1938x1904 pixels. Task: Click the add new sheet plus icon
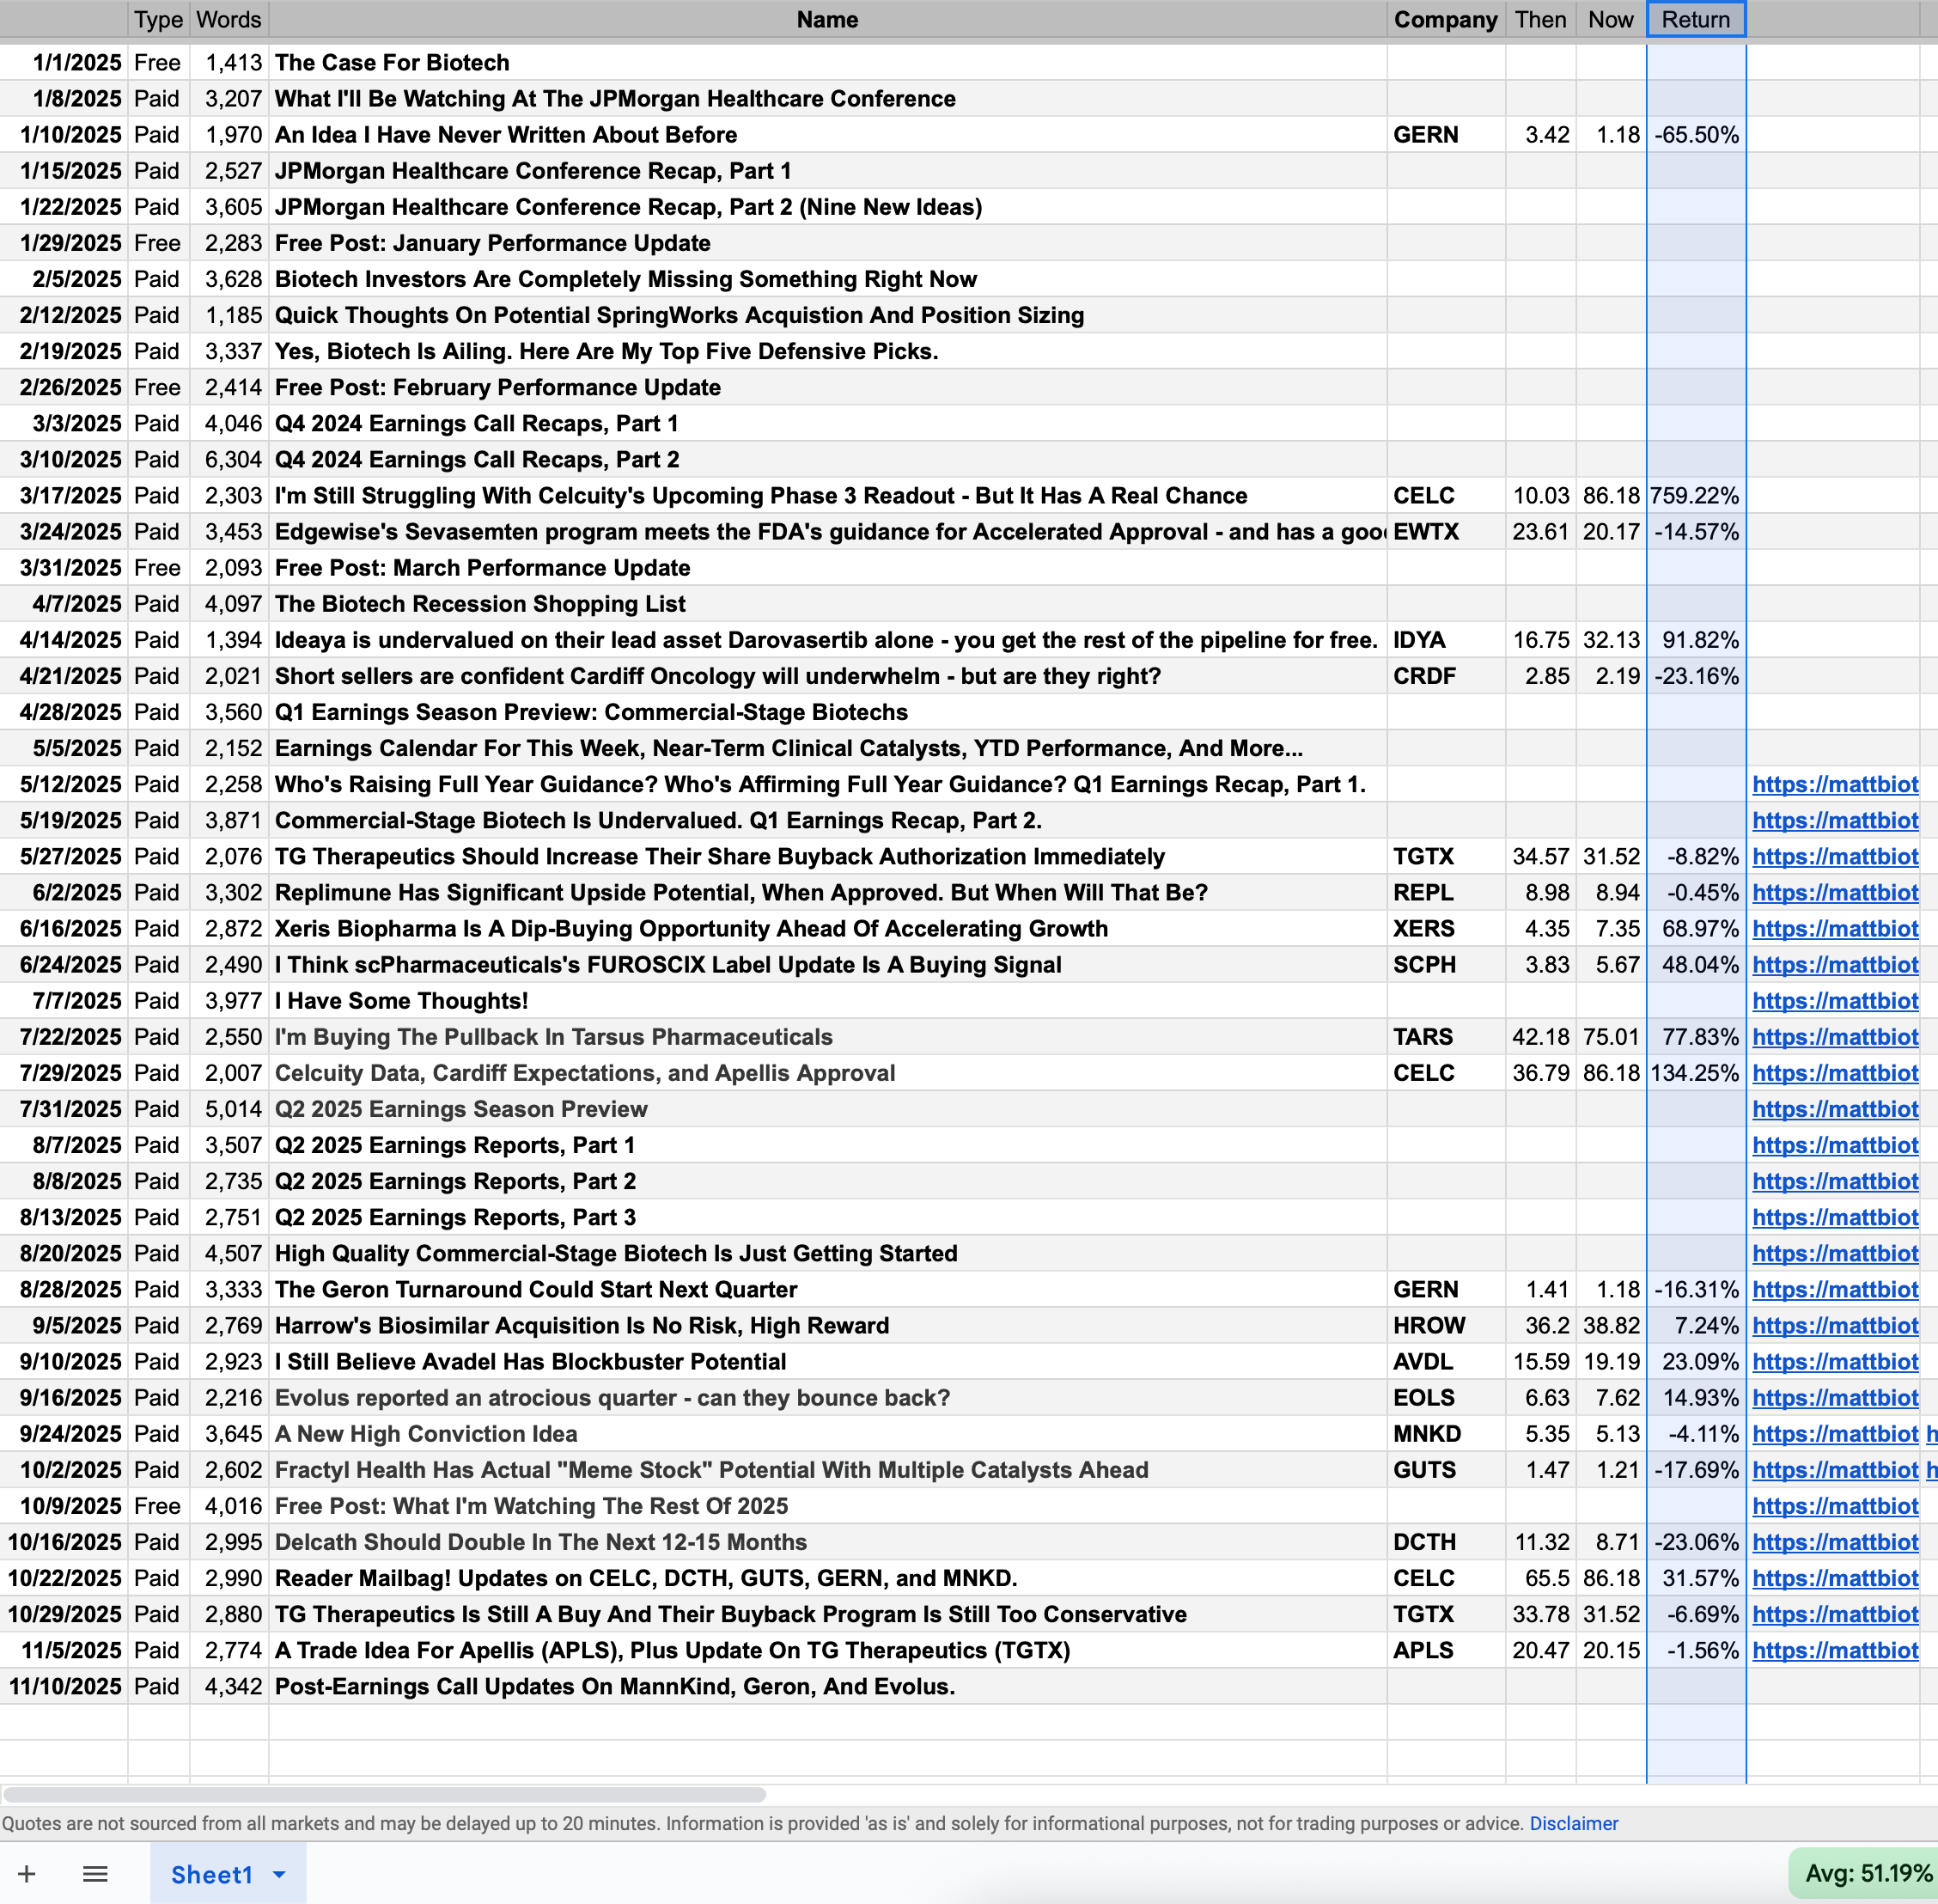click(27, 1874)
